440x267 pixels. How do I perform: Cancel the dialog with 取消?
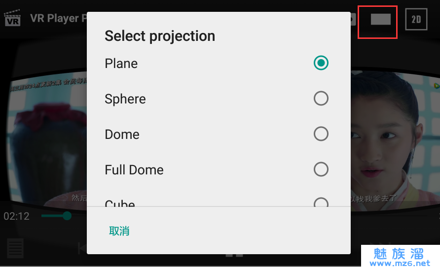coord(119,231)
